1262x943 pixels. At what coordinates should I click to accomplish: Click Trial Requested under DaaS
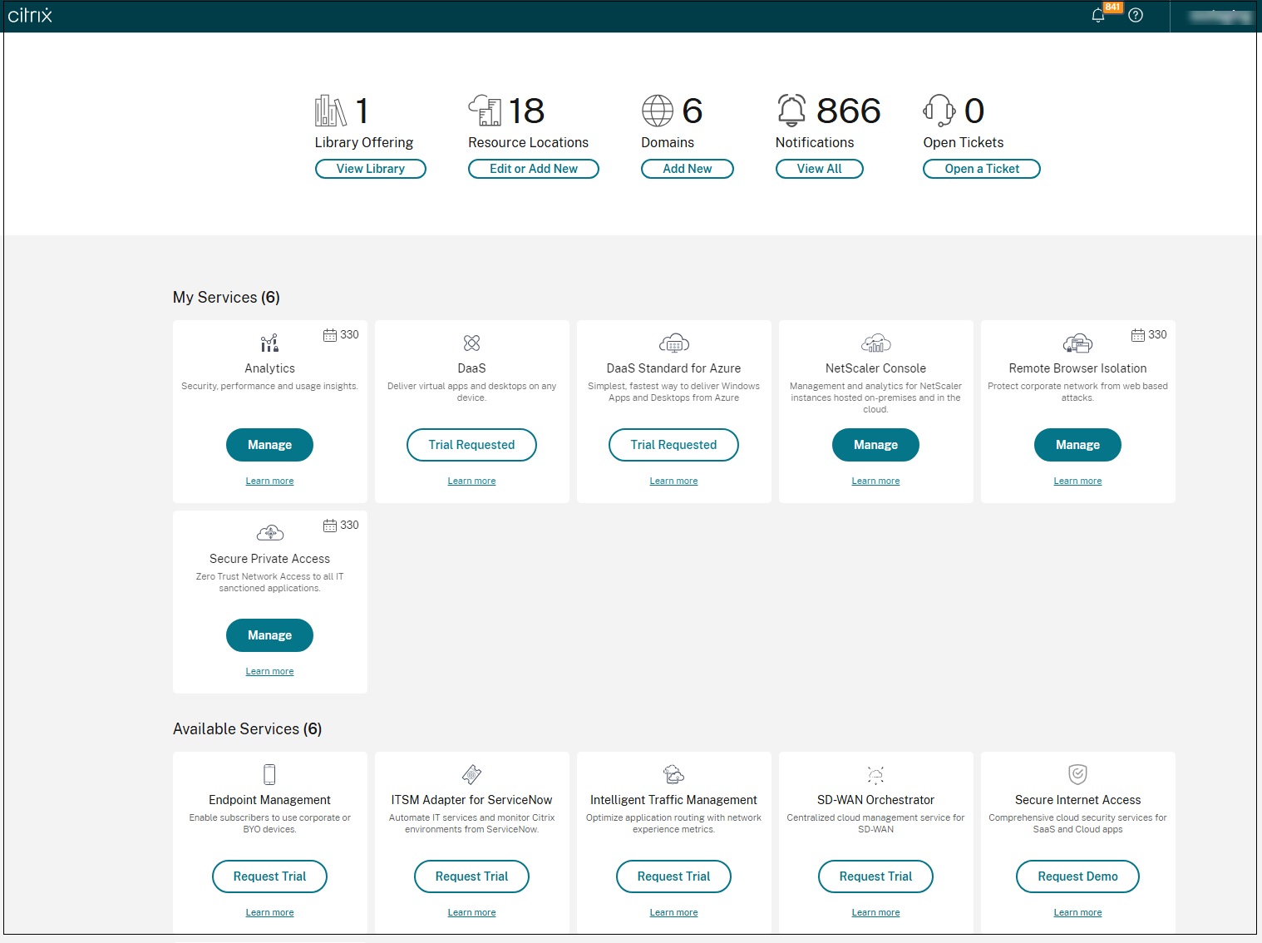[471, 445]
